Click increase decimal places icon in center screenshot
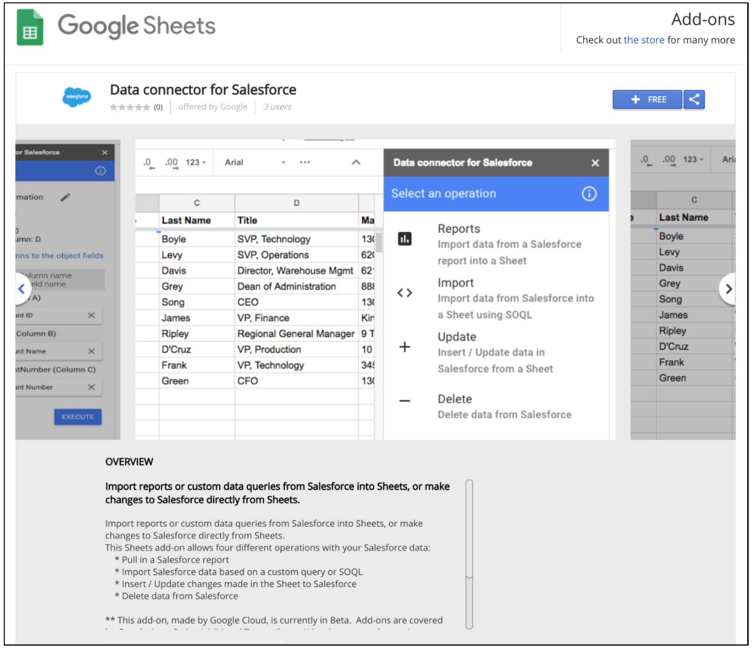The width and height of the screenshot is (752, 648). (172, 163)
